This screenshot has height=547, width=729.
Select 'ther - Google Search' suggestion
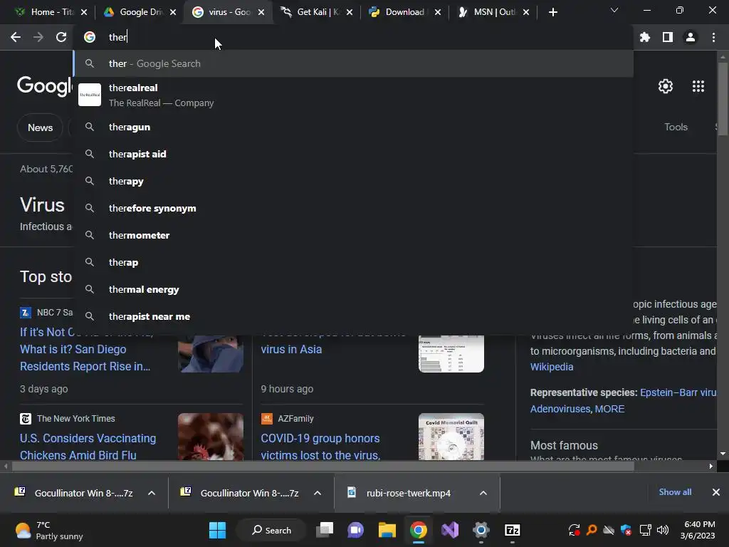tap(353, 63)
